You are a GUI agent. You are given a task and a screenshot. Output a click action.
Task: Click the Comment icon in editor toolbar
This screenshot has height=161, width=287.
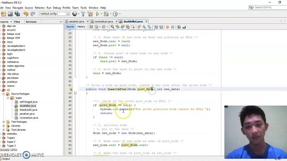(179, 27)
